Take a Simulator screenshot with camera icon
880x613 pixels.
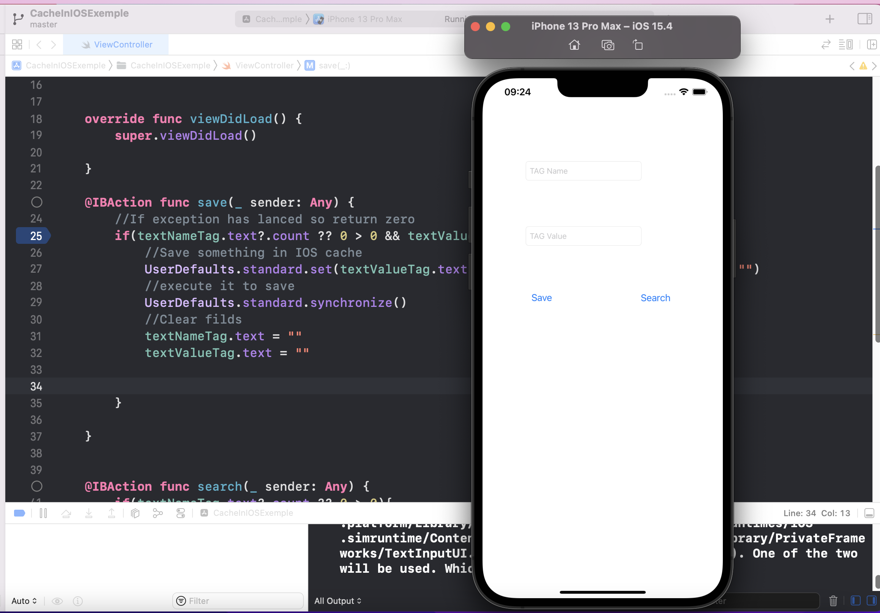click(x=607, y=45)
